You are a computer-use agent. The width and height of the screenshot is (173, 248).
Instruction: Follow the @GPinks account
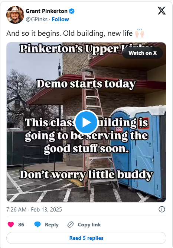point(61,19)
